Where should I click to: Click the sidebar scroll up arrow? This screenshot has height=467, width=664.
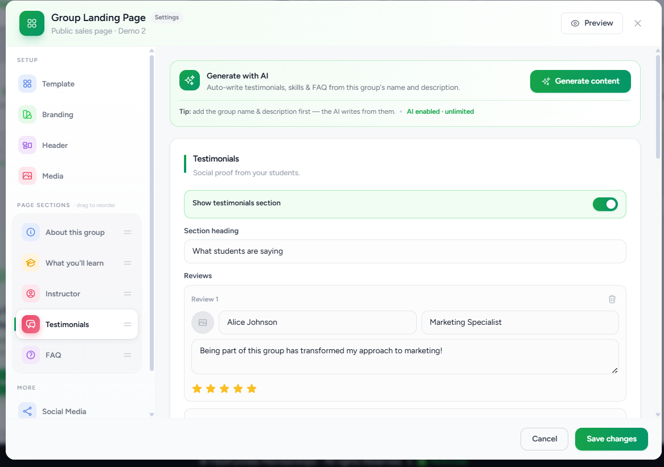point(151,51)
